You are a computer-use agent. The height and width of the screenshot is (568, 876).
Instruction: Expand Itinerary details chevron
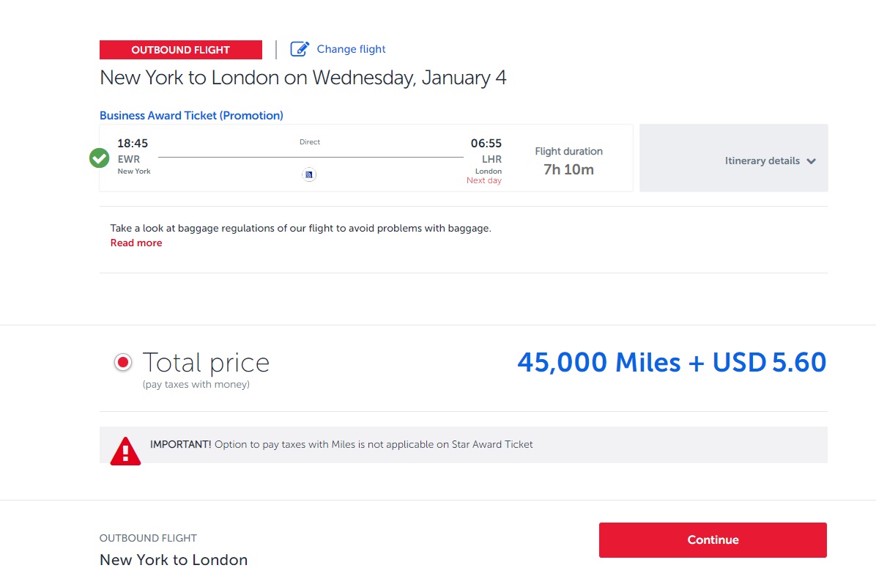(812, 161)
